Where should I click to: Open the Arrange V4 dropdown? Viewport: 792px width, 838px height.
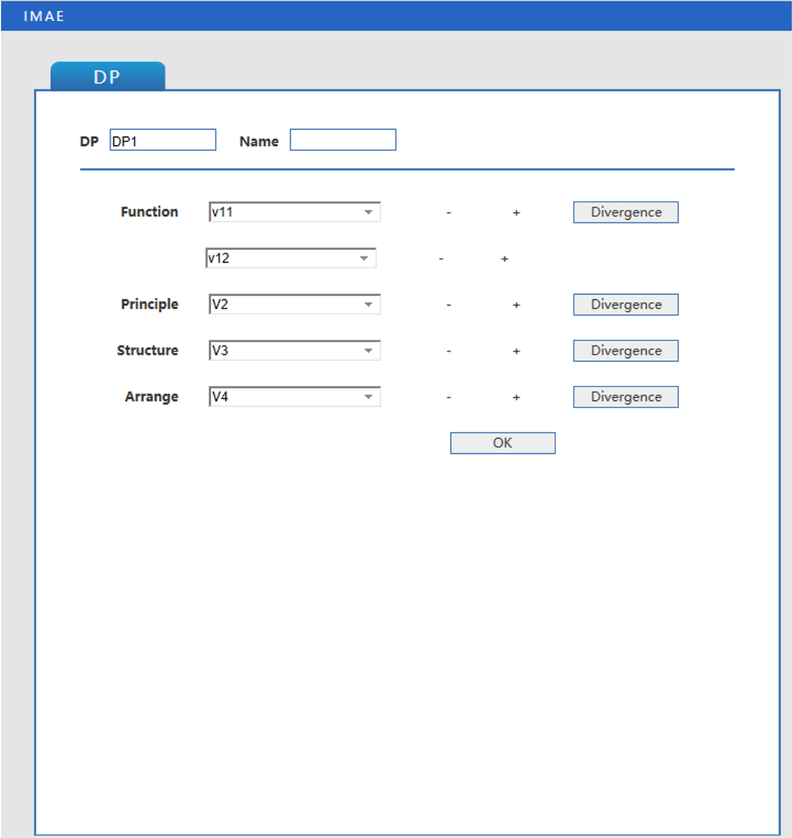294,397
